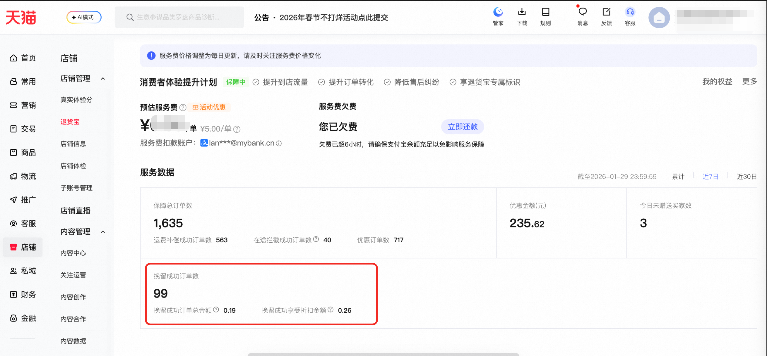This screenshot has width=767, height=356.
Task: Open 常用 in the sidebar
Action: [x=23, y=82]
